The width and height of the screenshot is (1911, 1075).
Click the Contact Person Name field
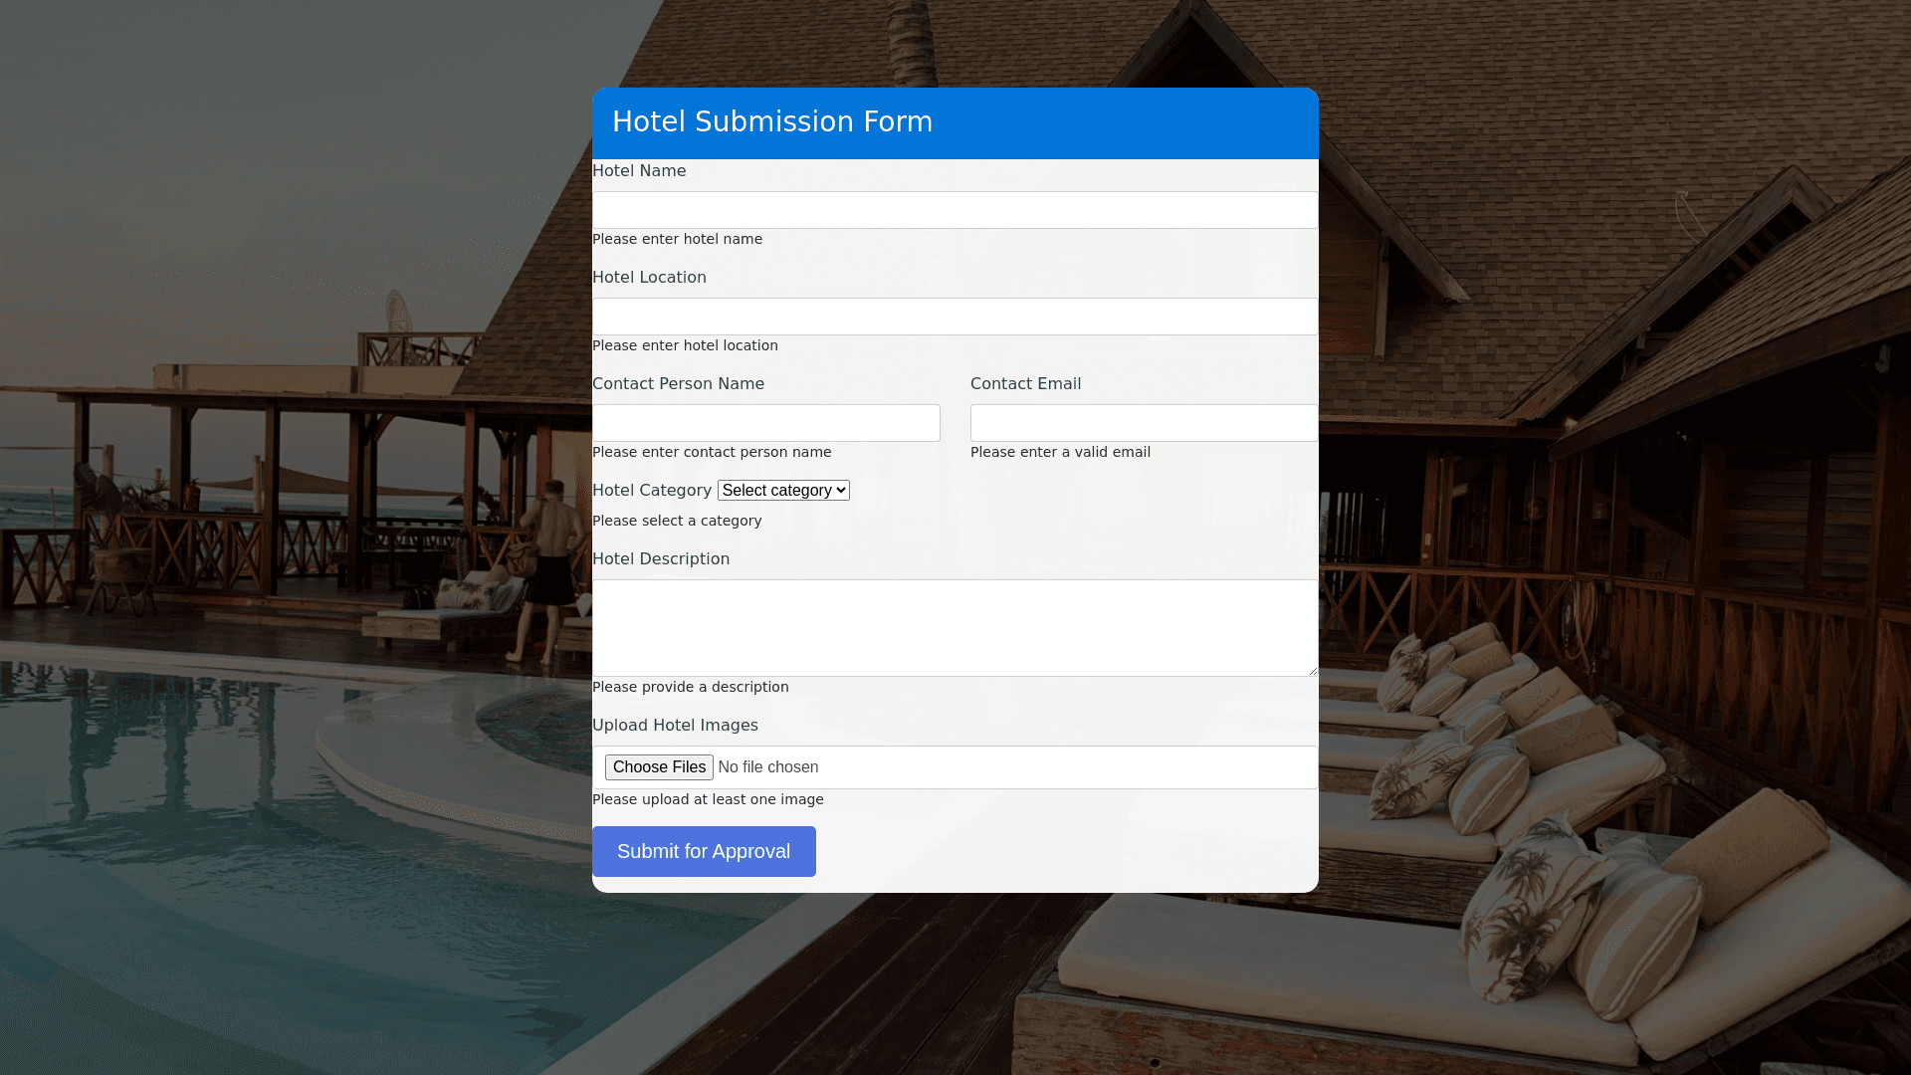click(x=765, y=423)
